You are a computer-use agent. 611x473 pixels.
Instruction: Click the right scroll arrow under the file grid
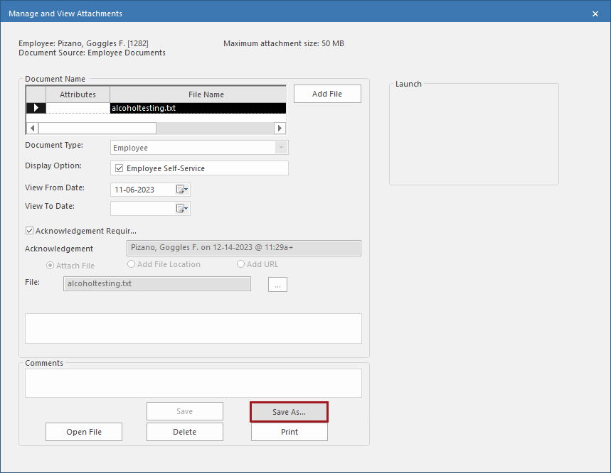click(280, 128)
